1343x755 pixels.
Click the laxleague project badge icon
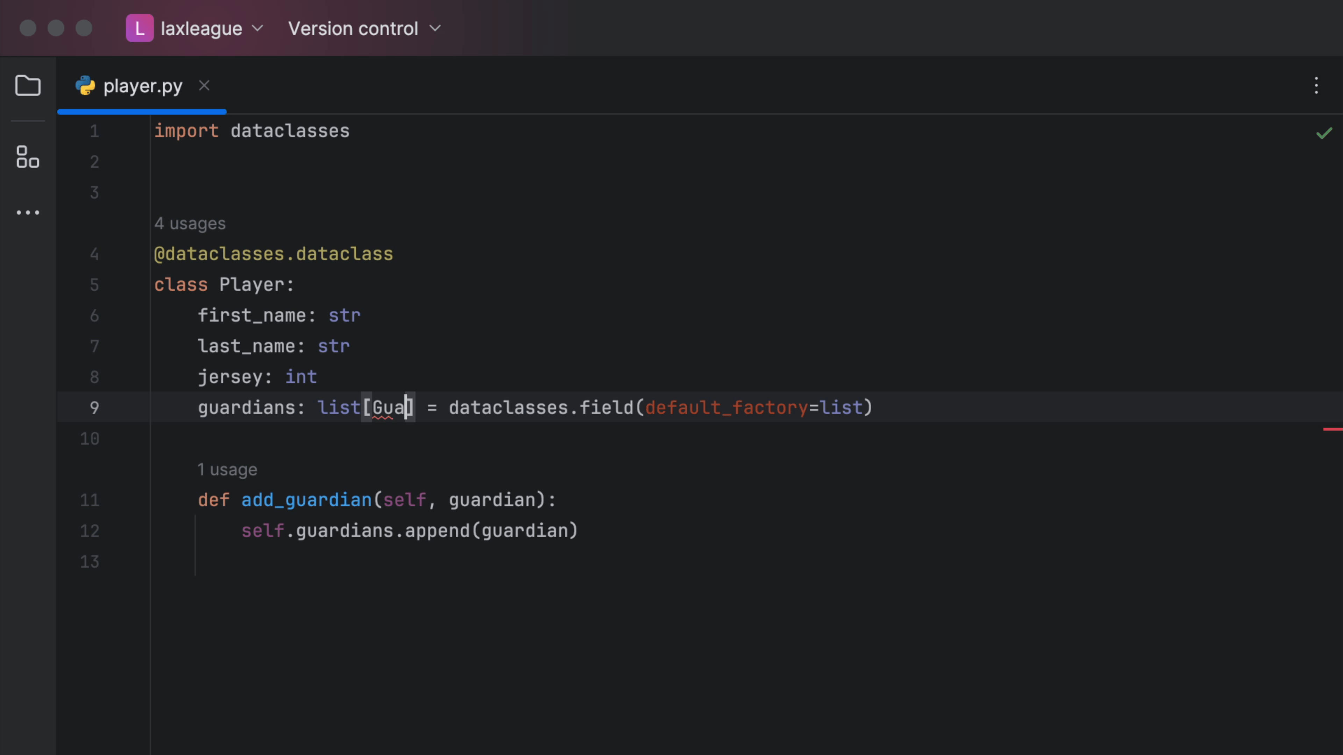tap(139, 28)
